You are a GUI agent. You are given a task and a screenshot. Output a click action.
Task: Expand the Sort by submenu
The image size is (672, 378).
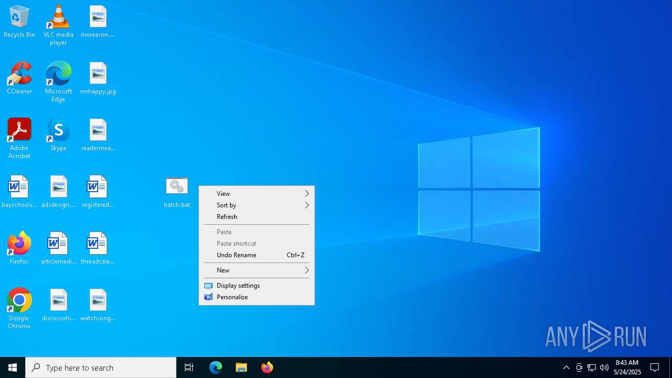click(x=257, y=205)
